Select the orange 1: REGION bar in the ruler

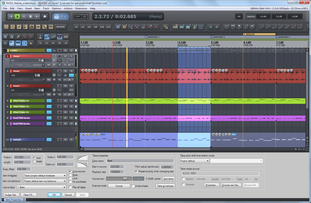click(259, 34)
